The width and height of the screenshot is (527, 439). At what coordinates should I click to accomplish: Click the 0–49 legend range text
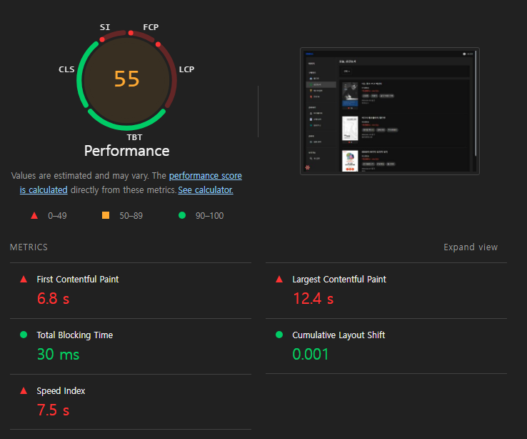tap(57, 216)
